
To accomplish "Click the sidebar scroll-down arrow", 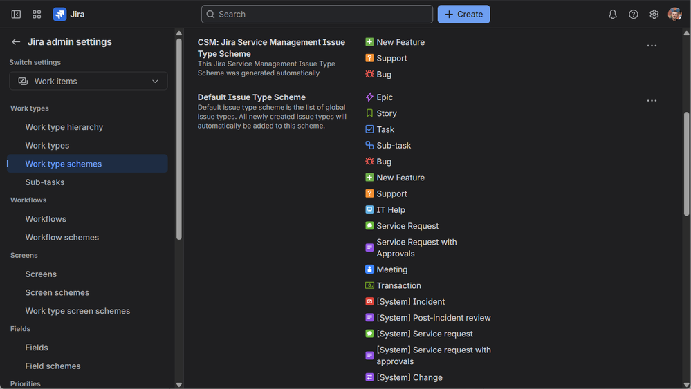I will pos(179,384).
